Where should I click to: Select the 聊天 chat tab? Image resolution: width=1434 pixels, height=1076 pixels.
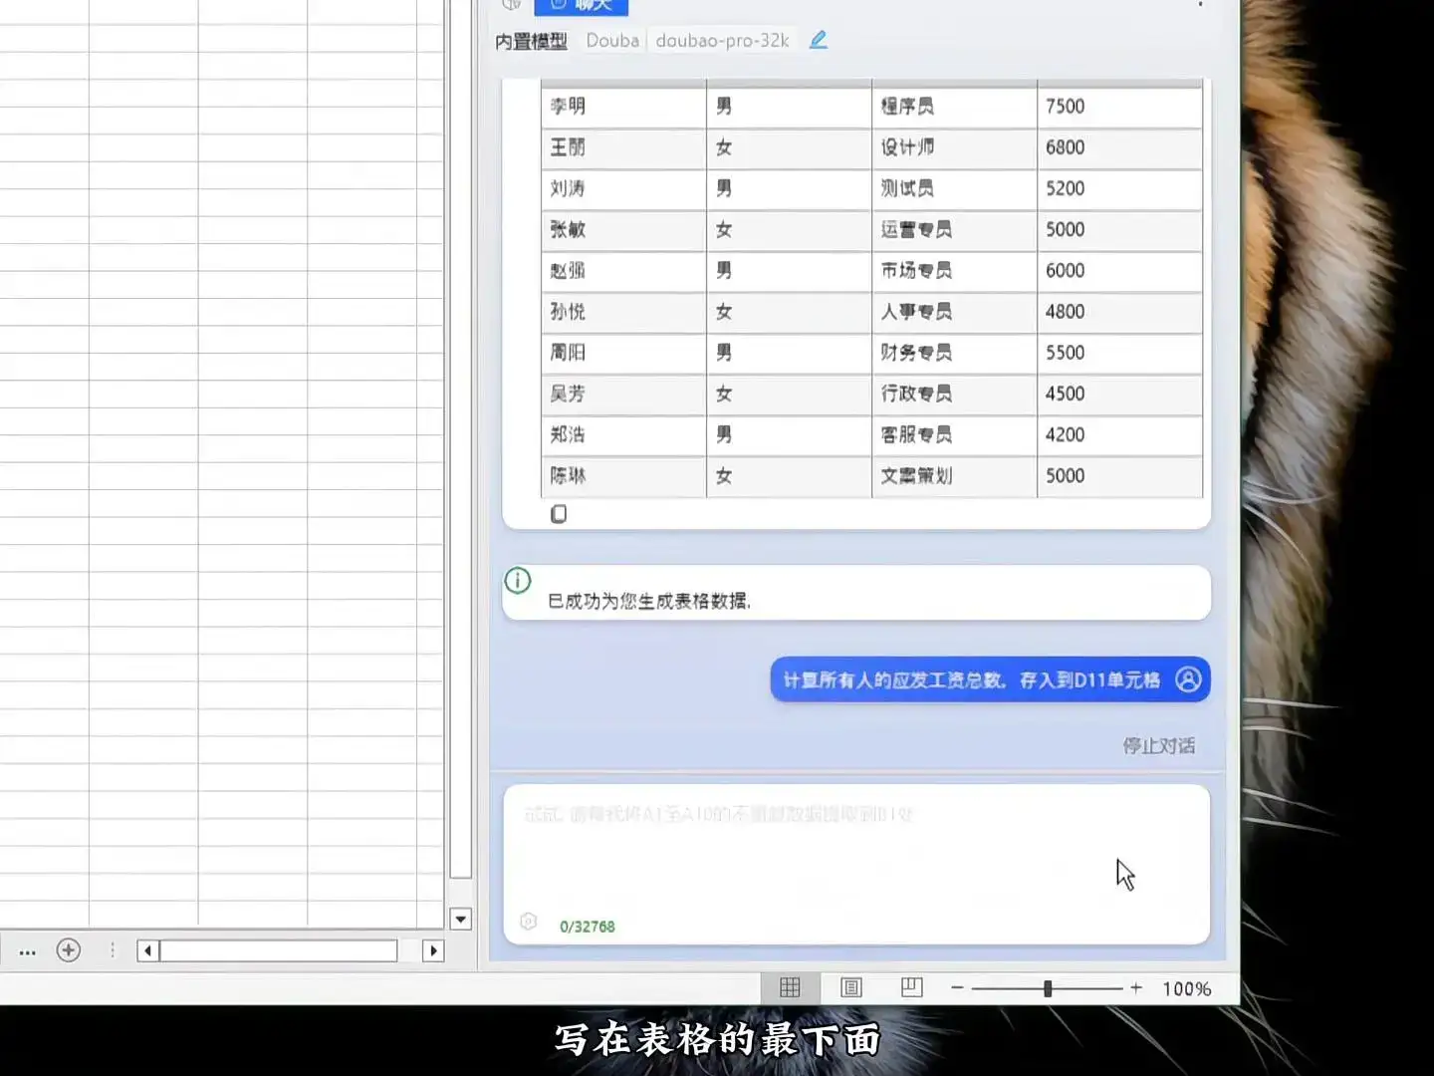click(x=584, y=5)
